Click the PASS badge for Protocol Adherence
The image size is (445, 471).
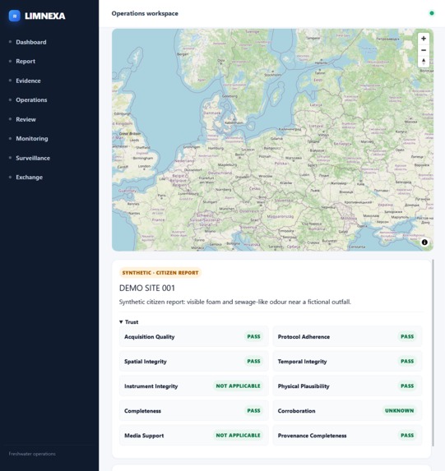pos(407,337)
